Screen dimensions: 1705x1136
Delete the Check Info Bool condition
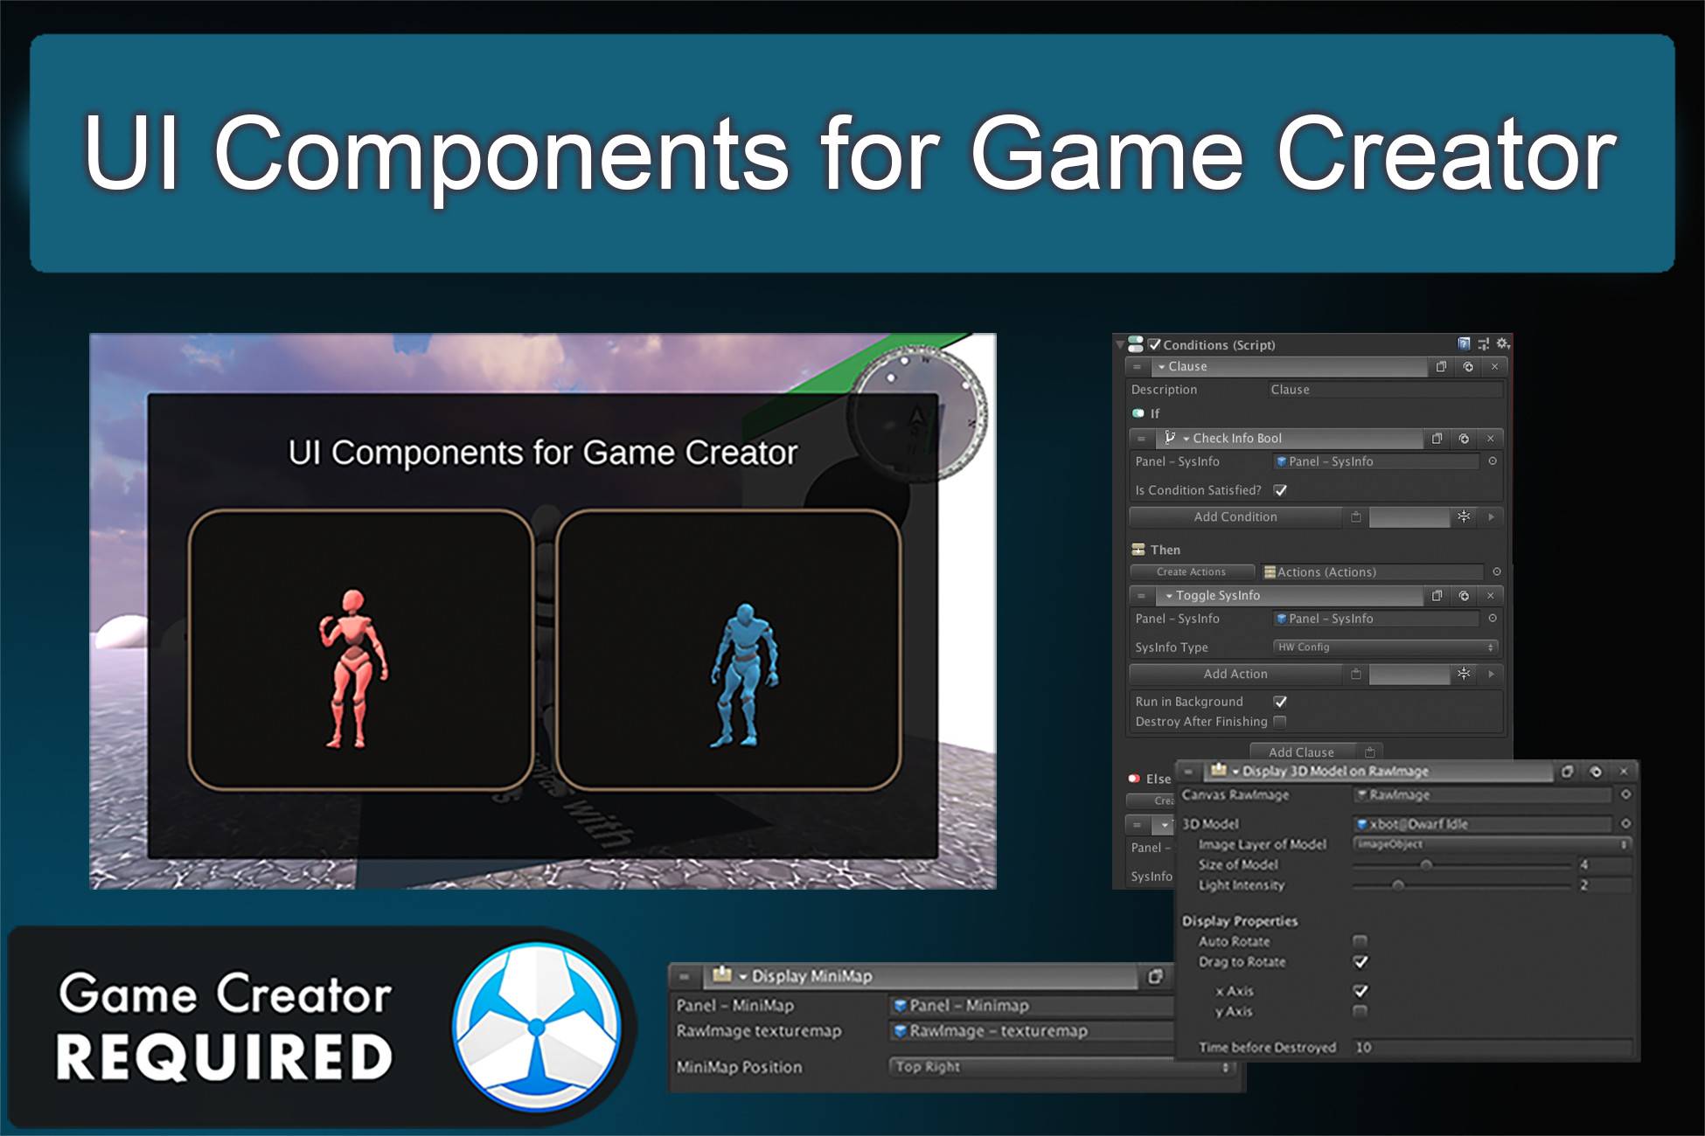tap(1490, 439)
